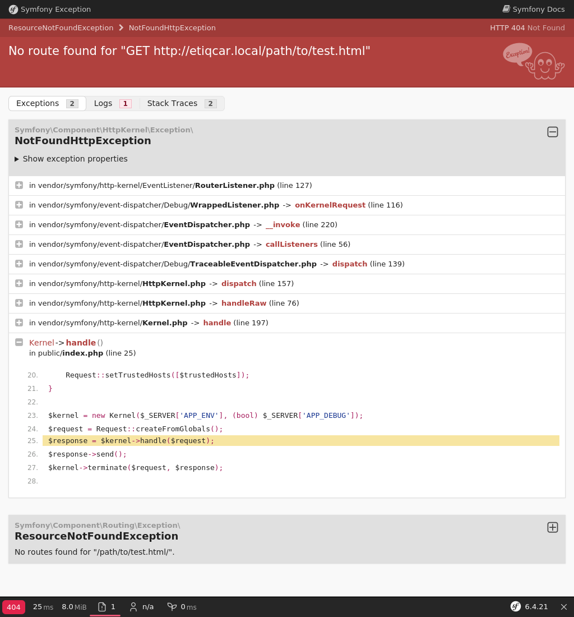Click the No routes found message text
574x617 pixels.
click(94, 552)
